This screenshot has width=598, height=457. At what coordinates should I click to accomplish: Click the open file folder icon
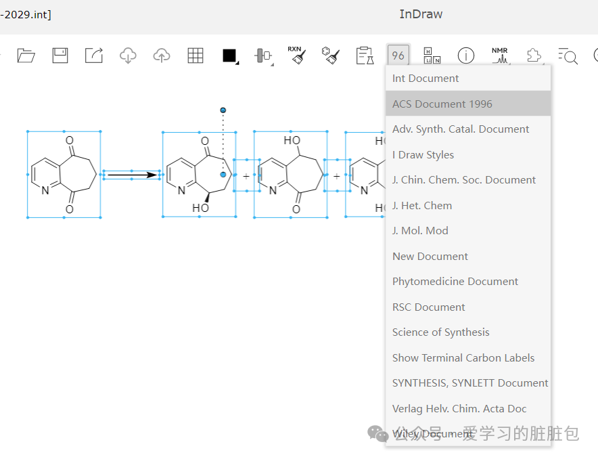tap(26, 56)
